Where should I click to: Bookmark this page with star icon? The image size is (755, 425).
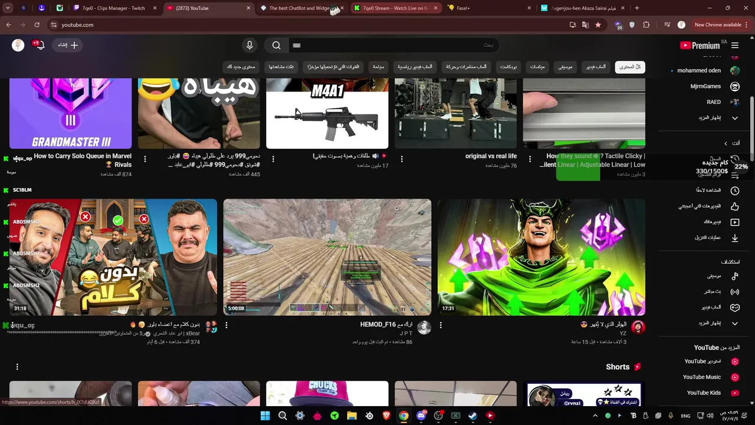[x=598, y=25]
